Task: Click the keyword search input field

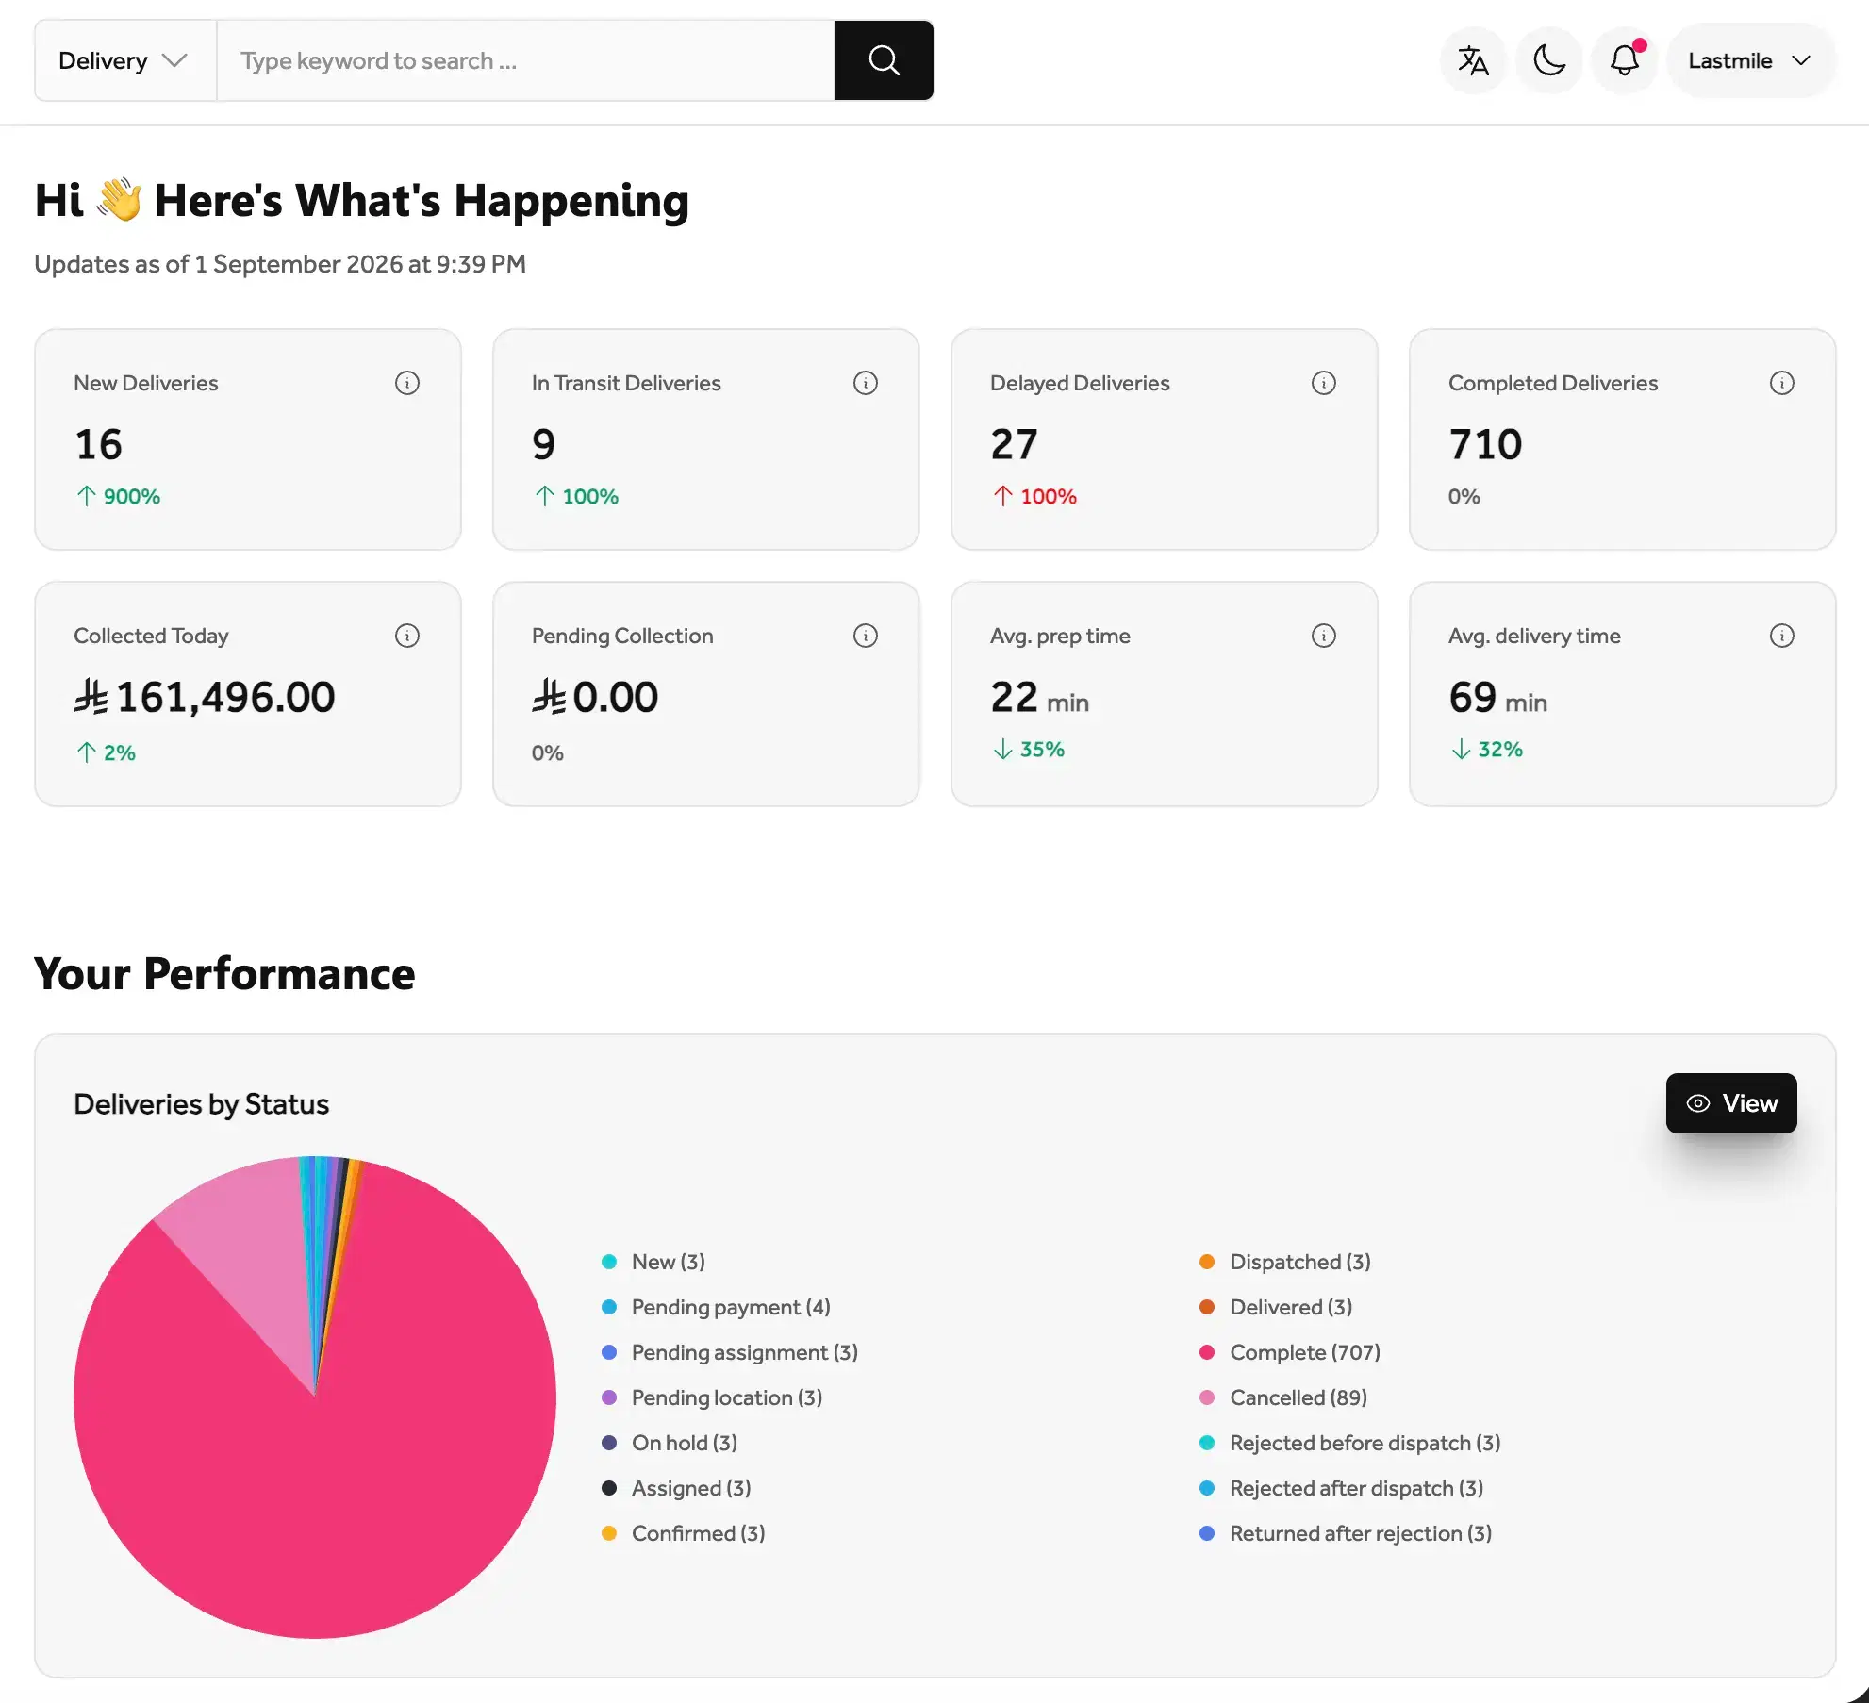Action: click(526, 60)
